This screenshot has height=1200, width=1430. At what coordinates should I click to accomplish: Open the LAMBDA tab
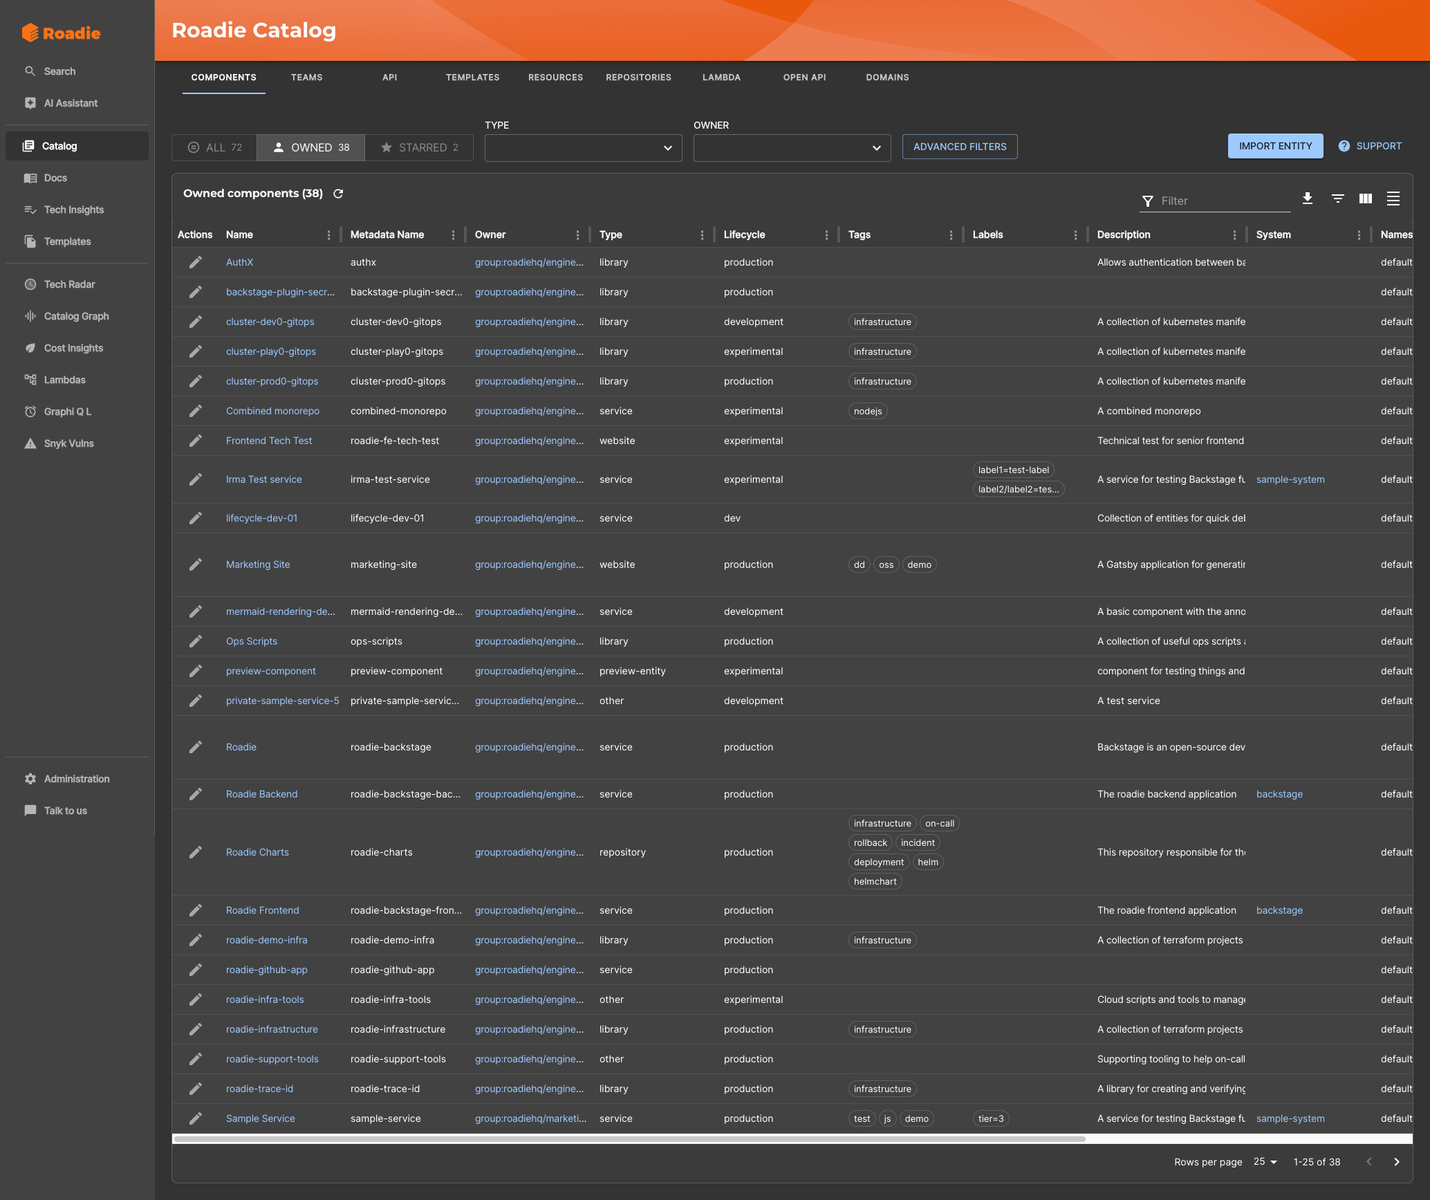coord(722,77)
